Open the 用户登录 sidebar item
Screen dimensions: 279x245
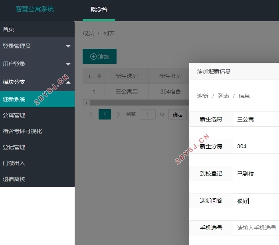[37, 64]
